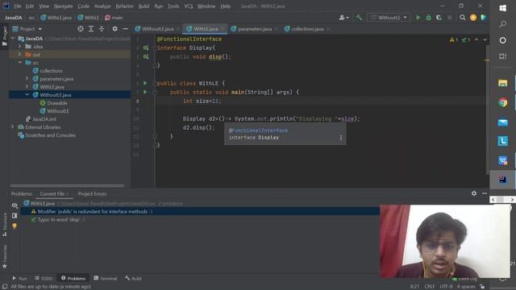Screen dimensions: 516x290
Task: Hide the Project tool window
Action: pyautogui.click(x=126, y=29)
